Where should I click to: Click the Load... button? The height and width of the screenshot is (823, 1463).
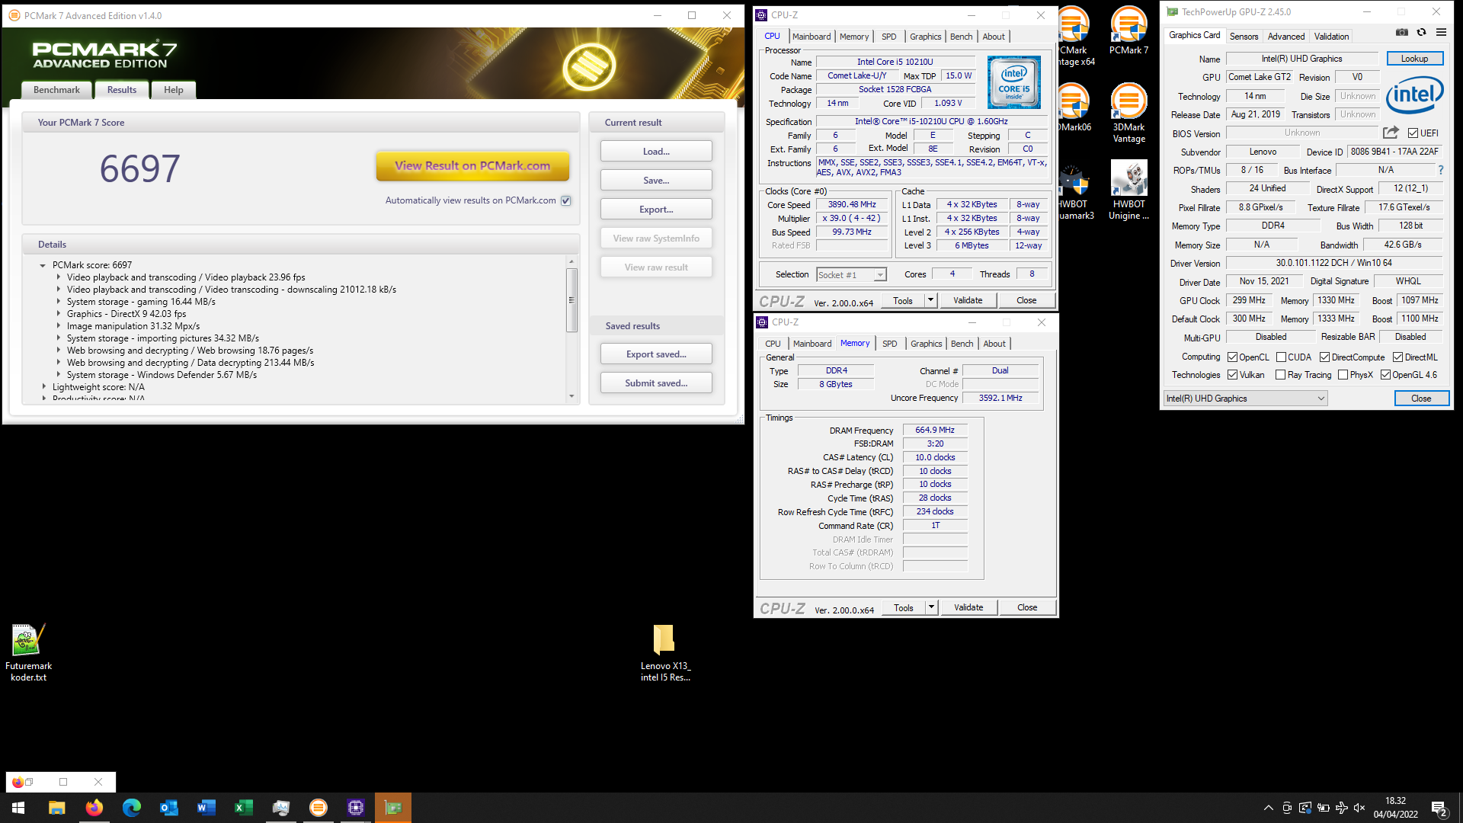tap(656, 152)
